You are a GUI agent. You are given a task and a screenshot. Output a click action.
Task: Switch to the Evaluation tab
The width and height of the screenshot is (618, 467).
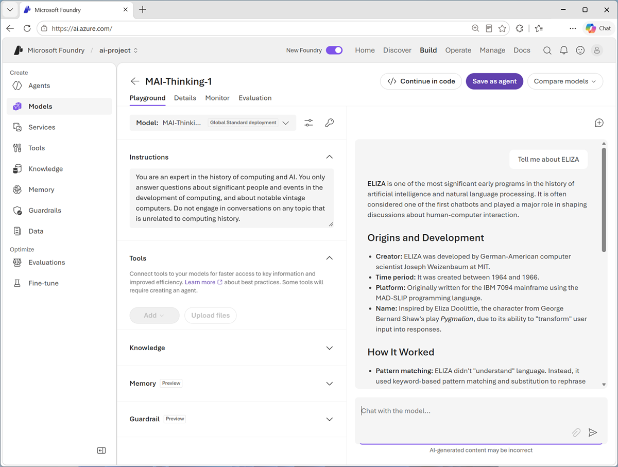coord(255,98)
